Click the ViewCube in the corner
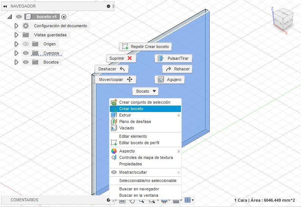 (x=283, y=20)
